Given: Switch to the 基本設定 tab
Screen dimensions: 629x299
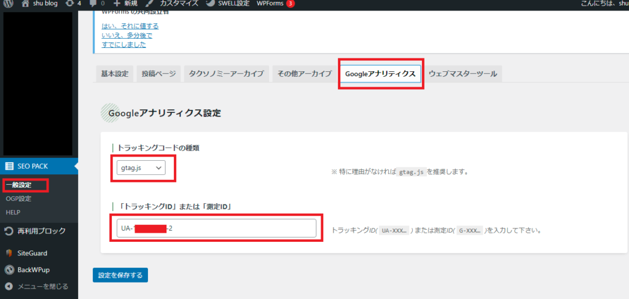Looking at the screenshot, I should 115,74.
